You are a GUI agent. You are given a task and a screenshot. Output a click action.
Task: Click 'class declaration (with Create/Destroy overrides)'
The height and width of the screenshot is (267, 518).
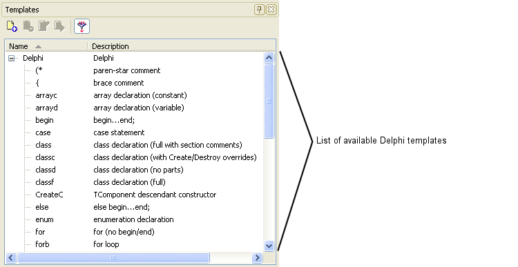click(175, 157)
